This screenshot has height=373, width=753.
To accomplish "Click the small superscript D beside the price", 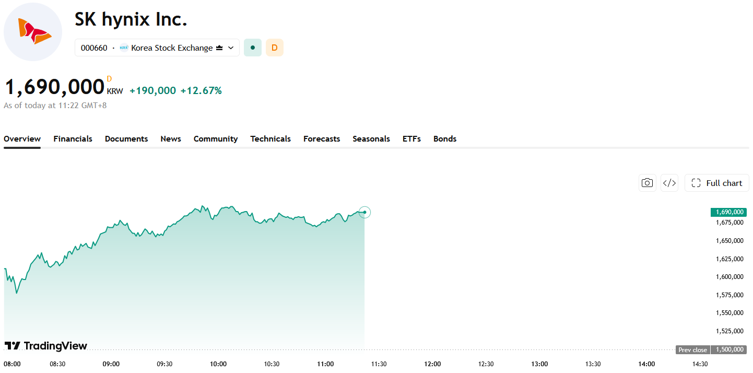I will pos(109,79).
